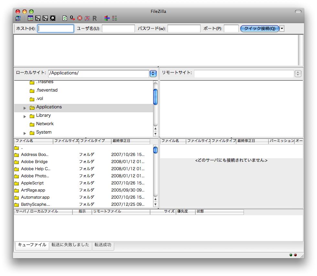
Task: Open the Quickconnect history dropdown arrow
Action: (282, 28)
